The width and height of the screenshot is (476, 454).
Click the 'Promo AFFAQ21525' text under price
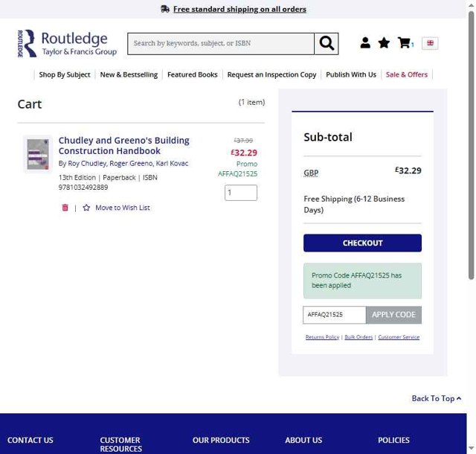[238, 169]
